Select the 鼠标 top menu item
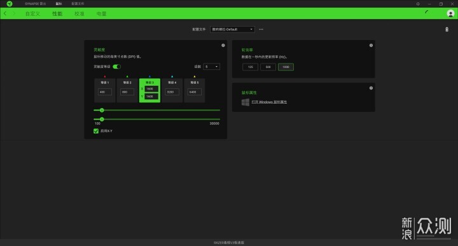458x246 pixels. (x=59, y=4)
